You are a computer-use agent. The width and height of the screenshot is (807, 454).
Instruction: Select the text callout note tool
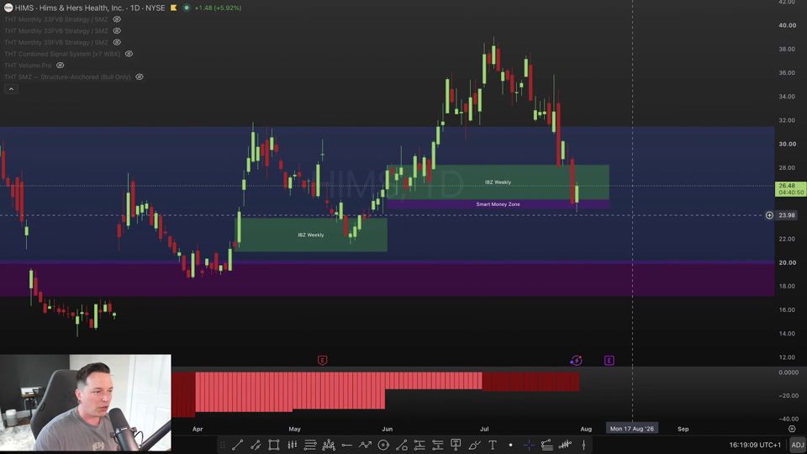pyautogui.click(x=456, y=445)
